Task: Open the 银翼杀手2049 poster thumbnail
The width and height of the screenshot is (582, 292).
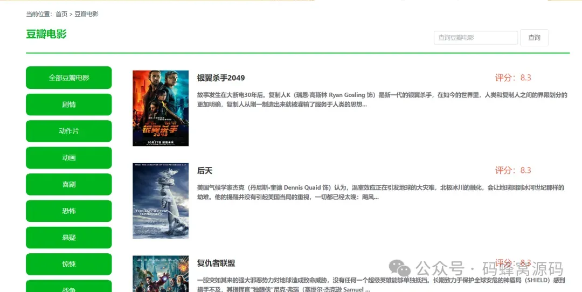Action: [161, 108]
